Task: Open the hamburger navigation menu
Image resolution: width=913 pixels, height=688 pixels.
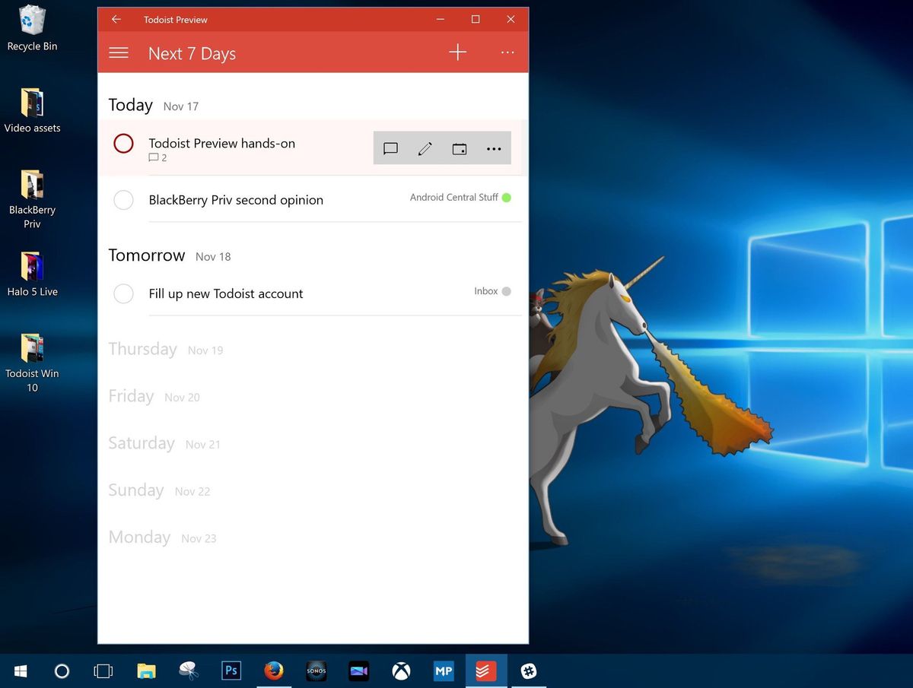Action: coord(119,52)
